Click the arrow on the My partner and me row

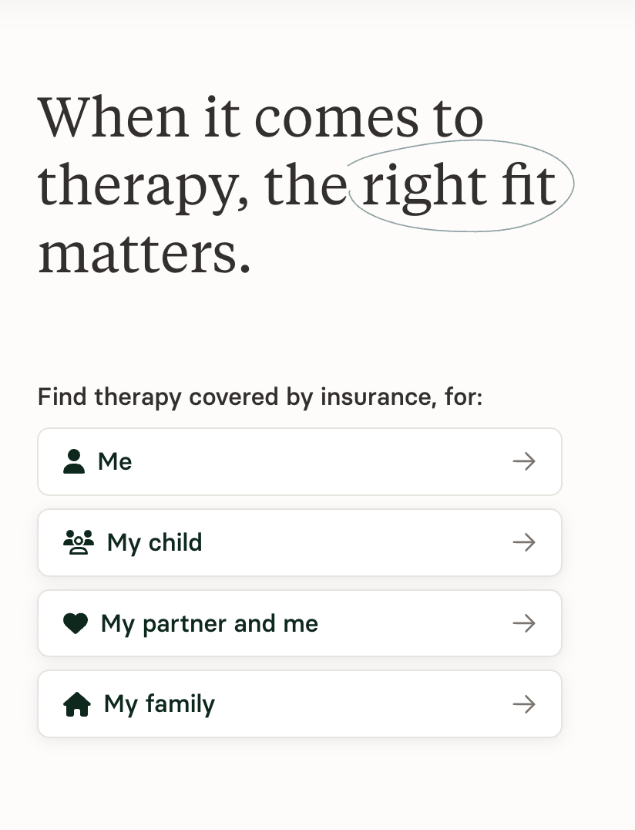523,623
